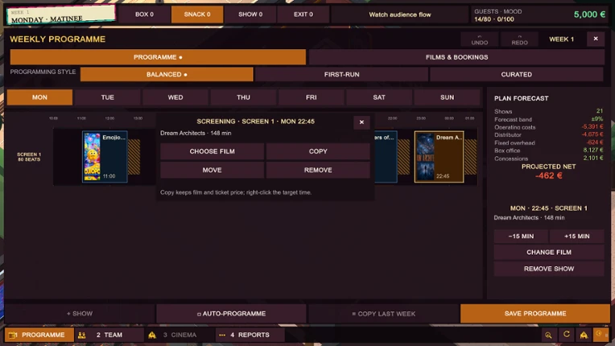Image resolution: width=615 pixels, height=346 pixels.
Task: Open the Reports panel
Action: tap(250, 335)
